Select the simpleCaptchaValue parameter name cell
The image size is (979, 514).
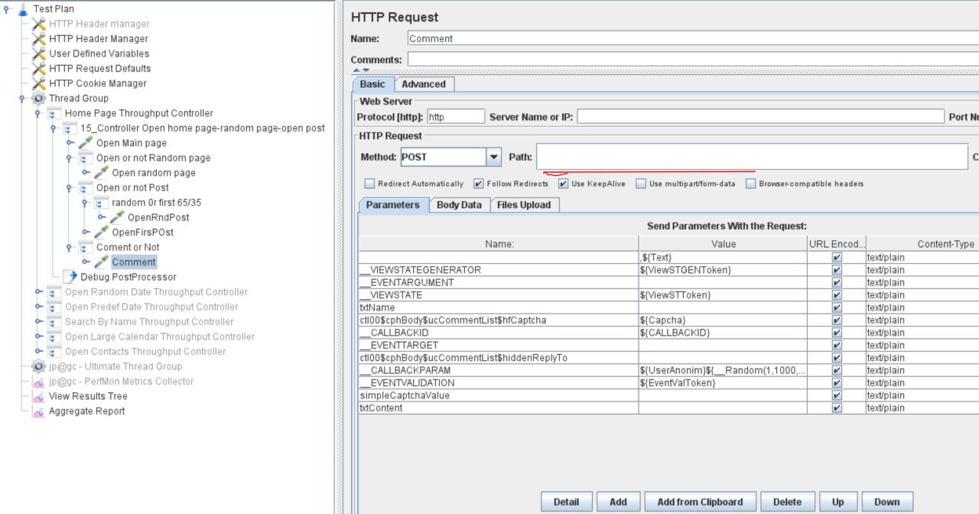tap(499, 395)
